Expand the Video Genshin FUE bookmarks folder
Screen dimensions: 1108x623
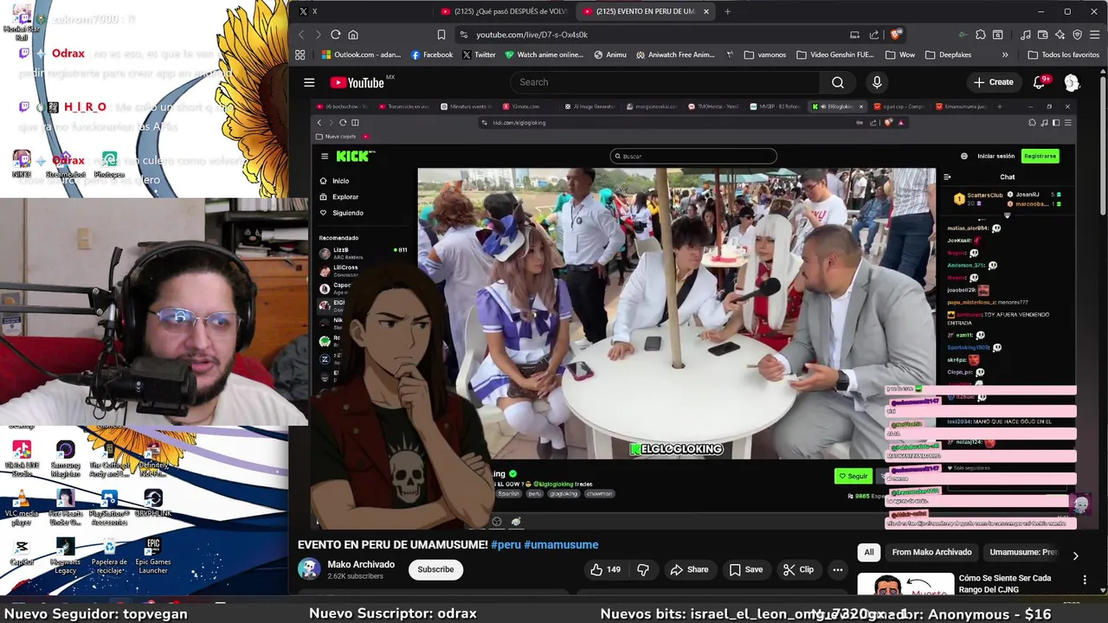point(834,55)
